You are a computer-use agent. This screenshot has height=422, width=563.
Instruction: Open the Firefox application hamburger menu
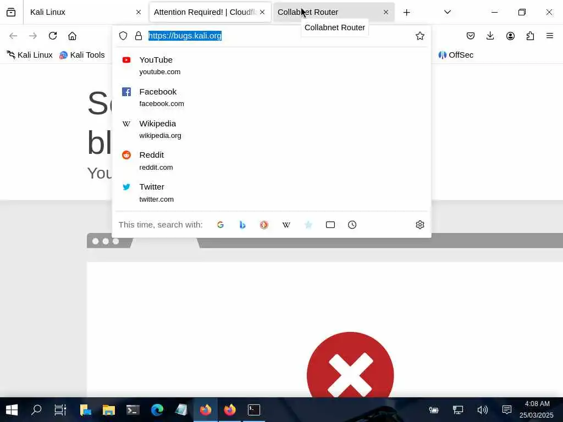(x=550, y=36)
